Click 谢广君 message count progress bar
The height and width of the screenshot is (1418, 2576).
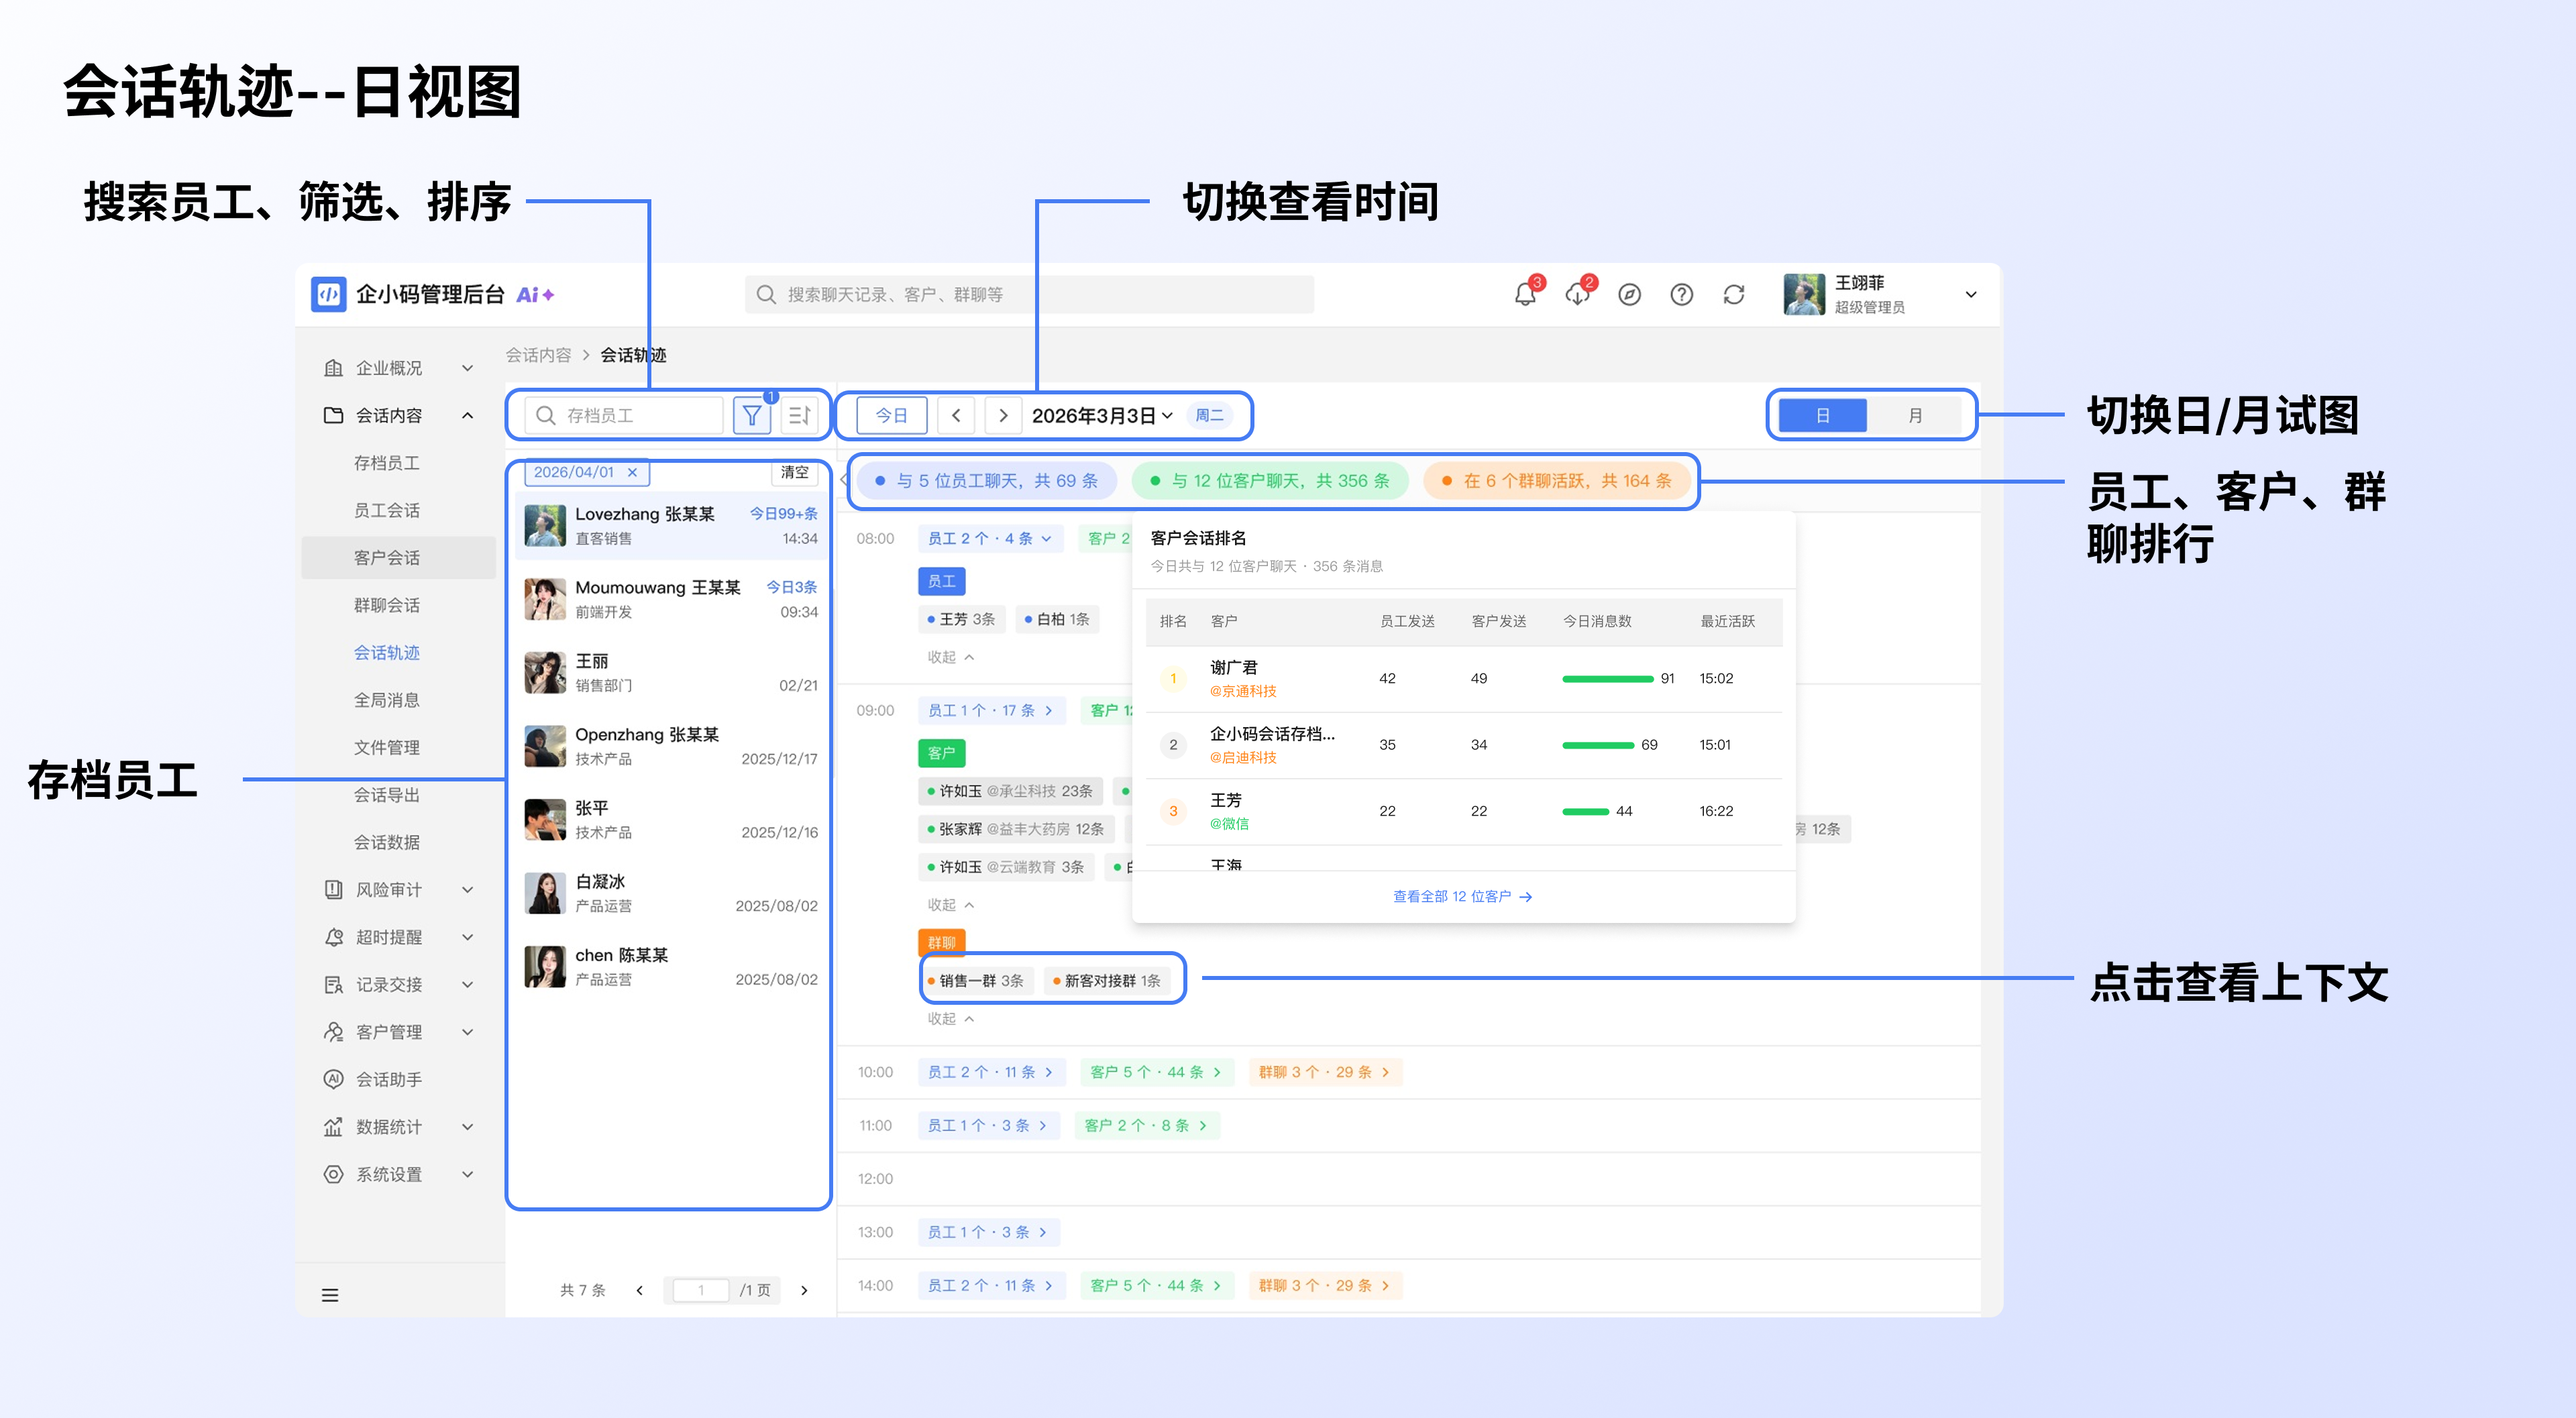1607,678
